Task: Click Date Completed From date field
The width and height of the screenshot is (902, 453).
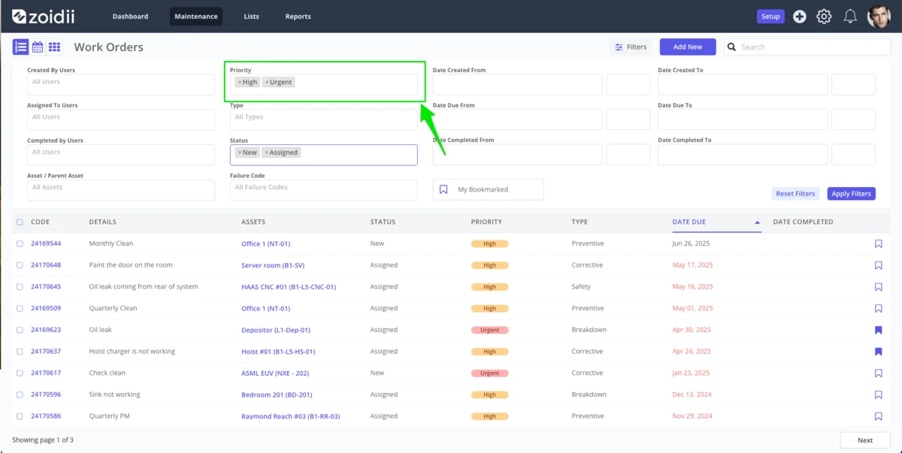Action: [x=518, y=155]
